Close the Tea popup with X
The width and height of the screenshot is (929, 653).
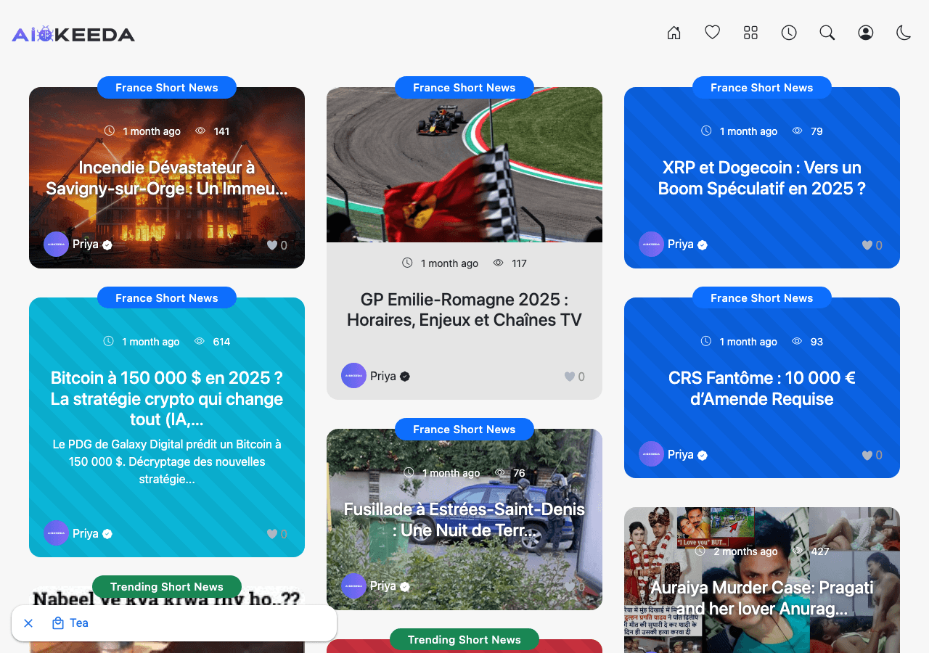28,623
